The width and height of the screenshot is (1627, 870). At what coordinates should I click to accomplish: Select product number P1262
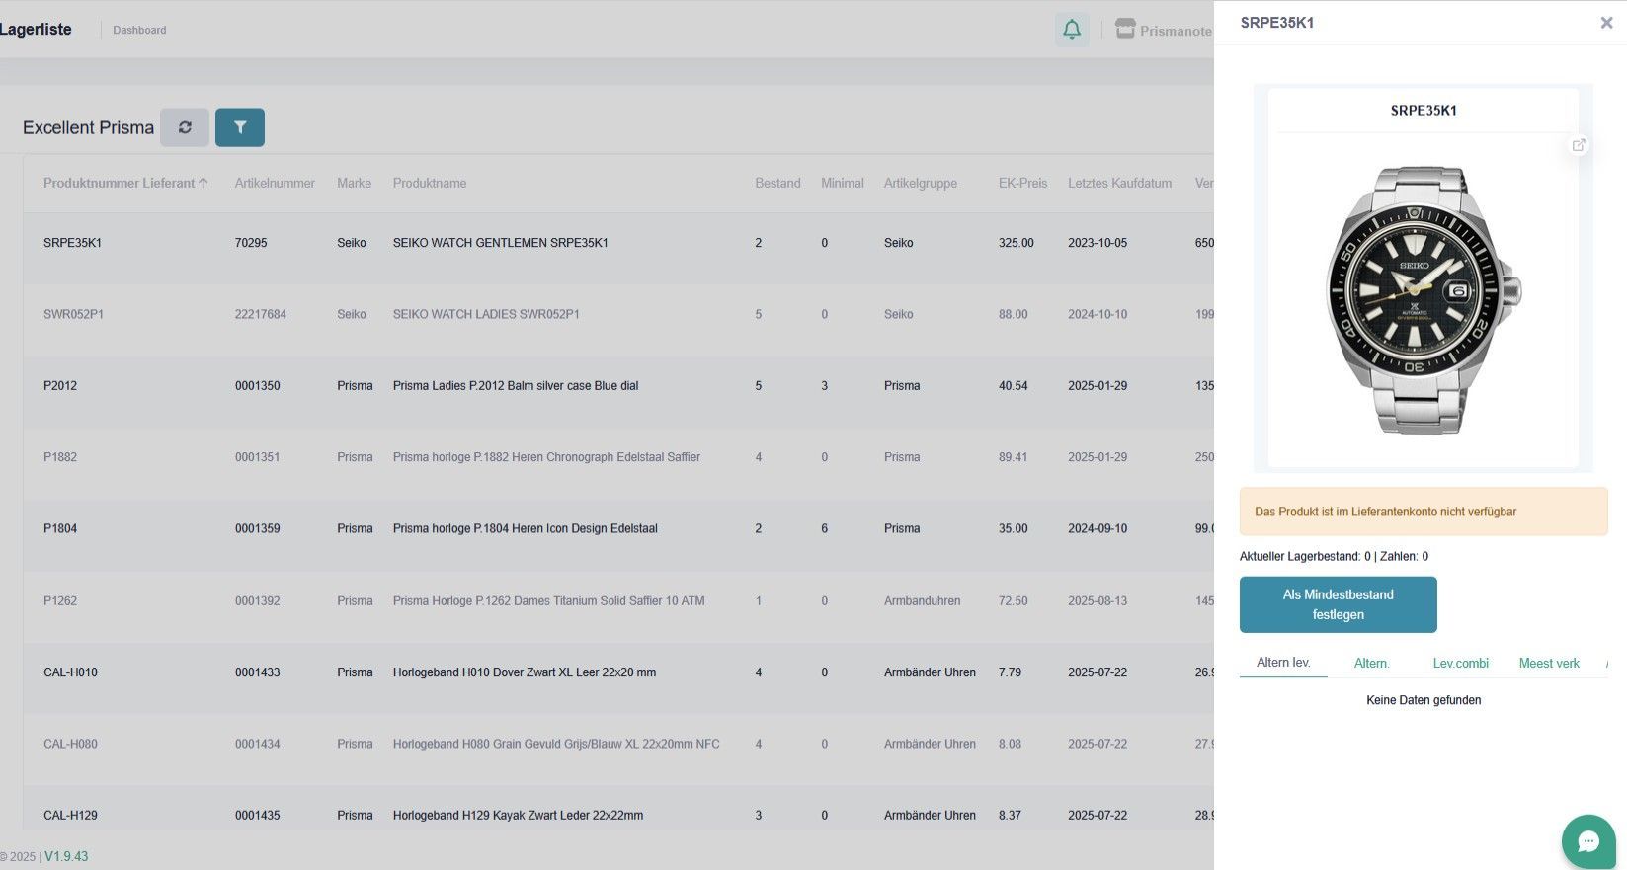(x=60, y=600)
